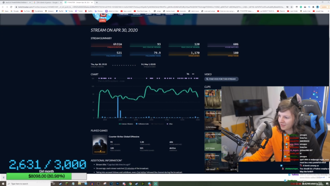
Task: Reload the twitchtracker page
Action: pos(11,7)
